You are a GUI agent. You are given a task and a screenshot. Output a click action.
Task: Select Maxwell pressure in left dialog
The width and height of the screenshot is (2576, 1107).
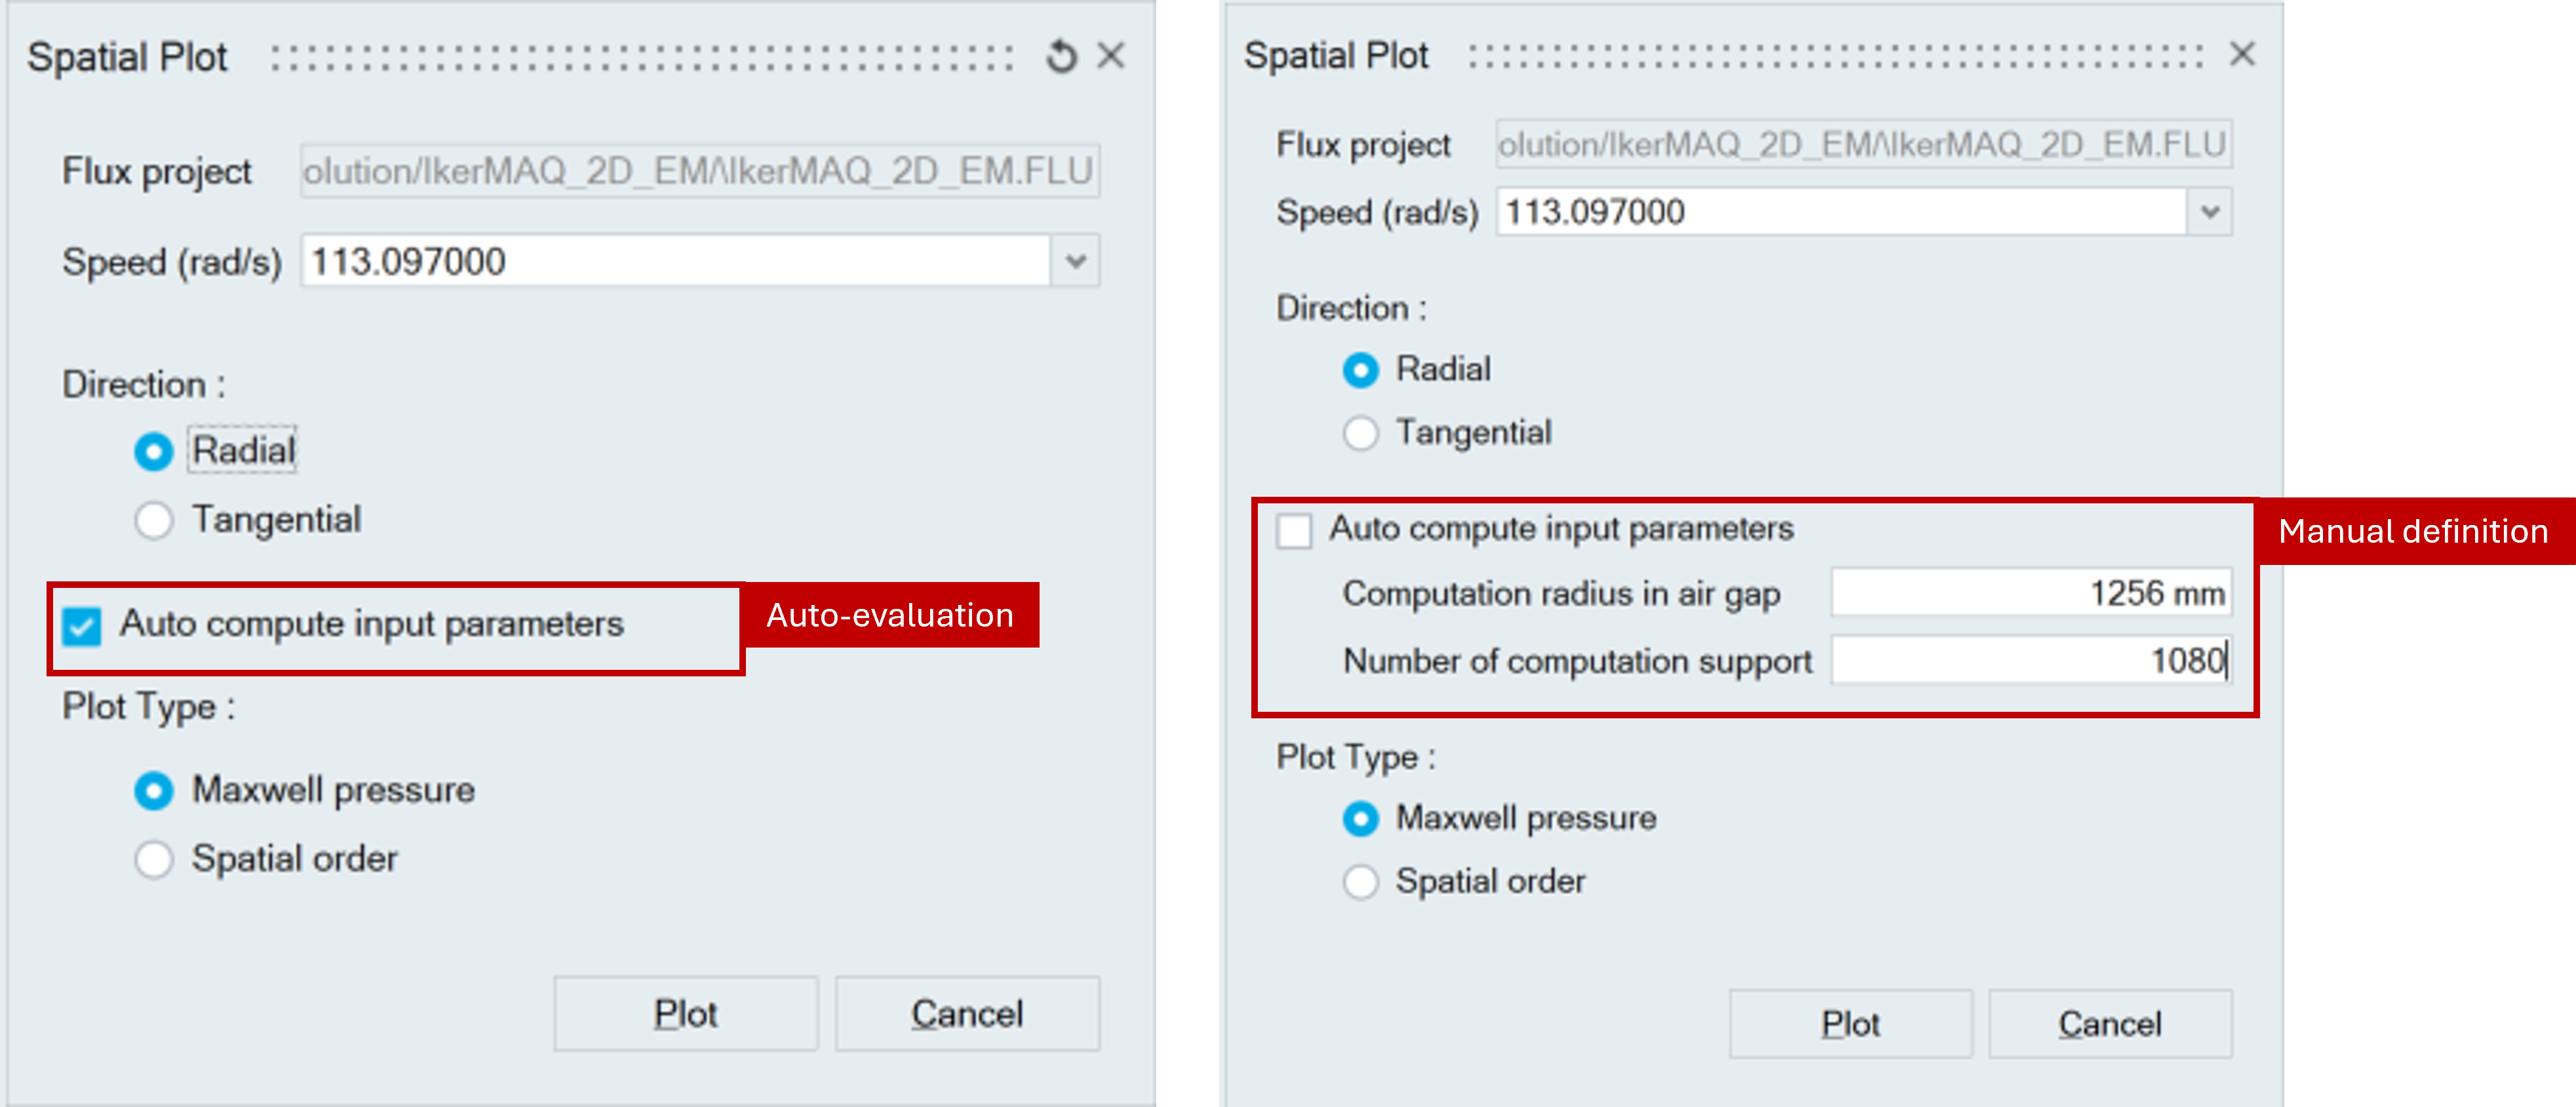154,791
